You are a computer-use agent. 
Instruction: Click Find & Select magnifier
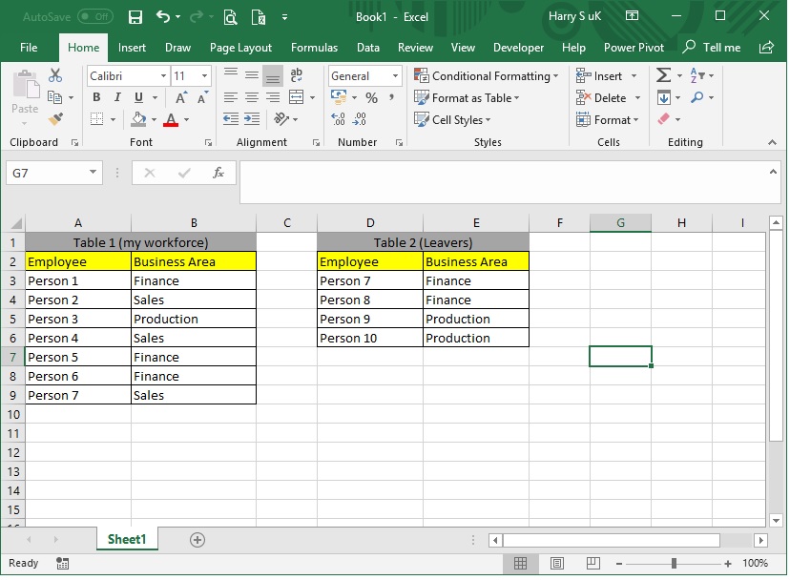697,97
